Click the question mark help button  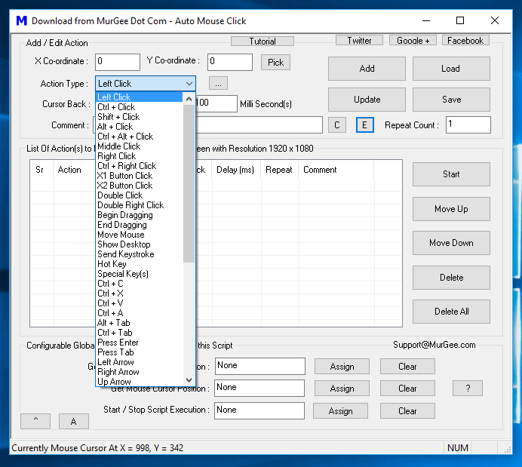coord(468,388)
